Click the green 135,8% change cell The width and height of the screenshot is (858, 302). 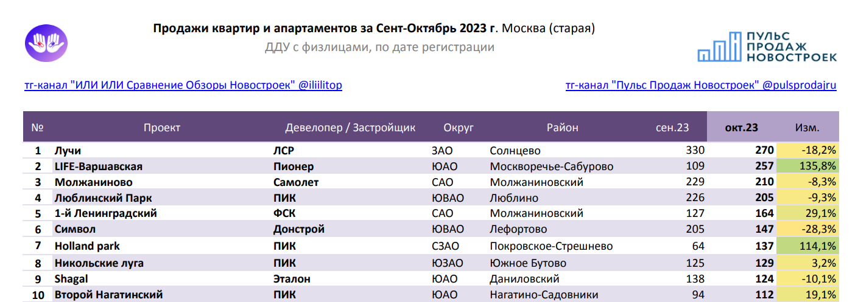pyautogui.click(x=807, y=166)
